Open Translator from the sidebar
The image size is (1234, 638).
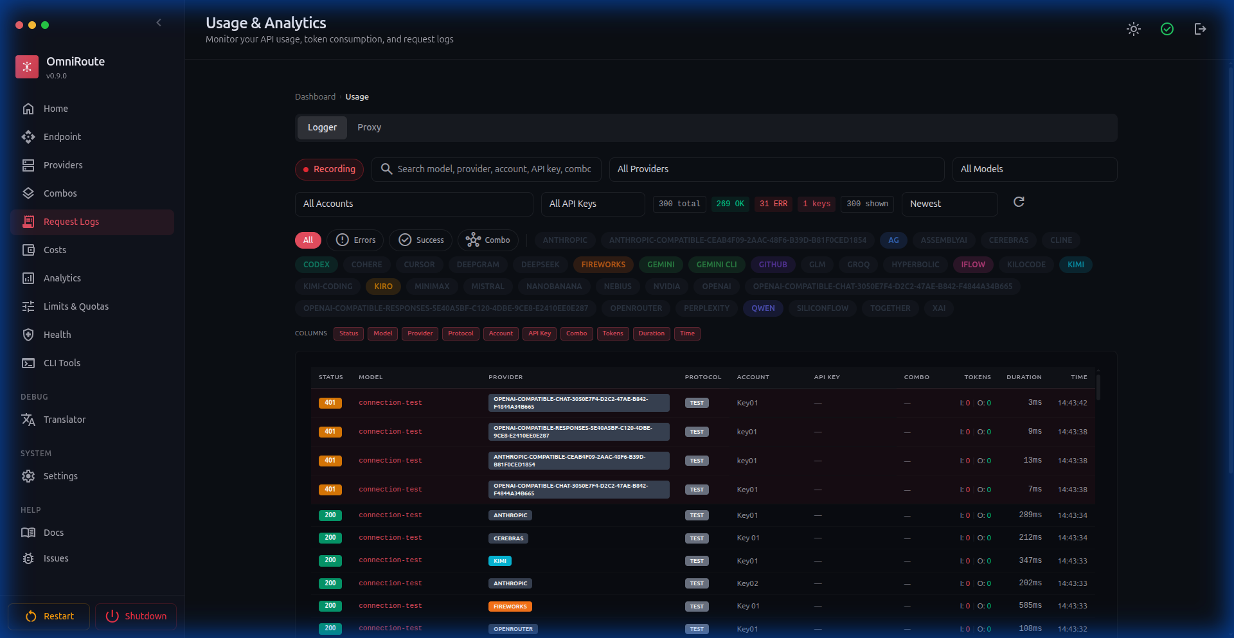point(64,420)
